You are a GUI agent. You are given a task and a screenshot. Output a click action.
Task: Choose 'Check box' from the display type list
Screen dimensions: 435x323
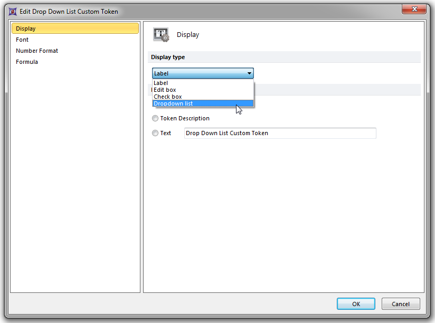(168, 97)
